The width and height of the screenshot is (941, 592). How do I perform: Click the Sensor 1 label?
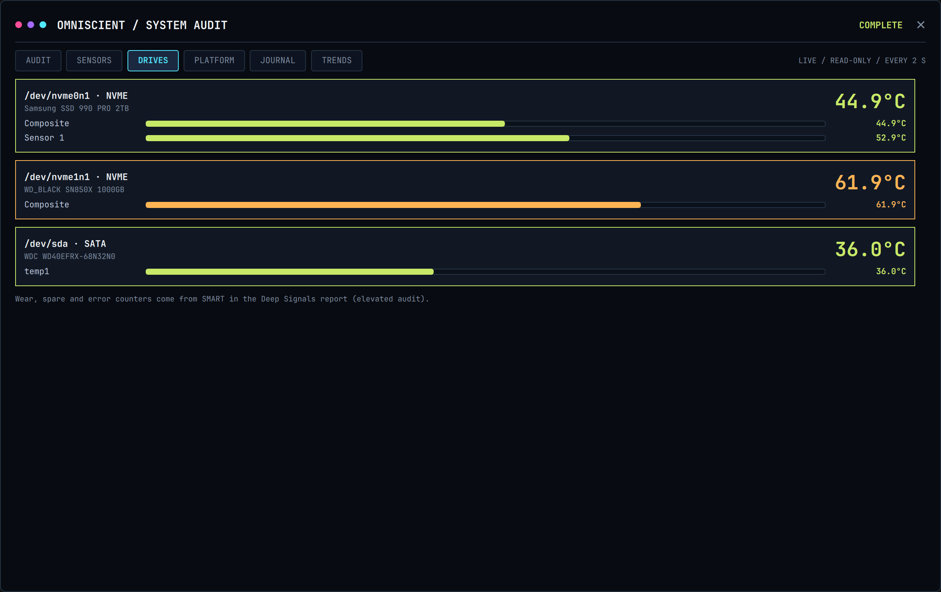pos(44,138)
